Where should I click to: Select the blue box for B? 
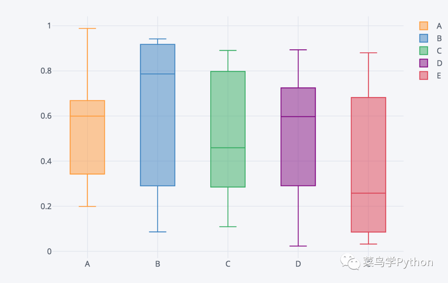point(158,115)
